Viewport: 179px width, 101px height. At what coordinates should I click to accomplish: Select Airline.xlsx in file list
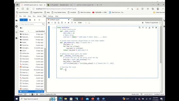coord(31,53)
